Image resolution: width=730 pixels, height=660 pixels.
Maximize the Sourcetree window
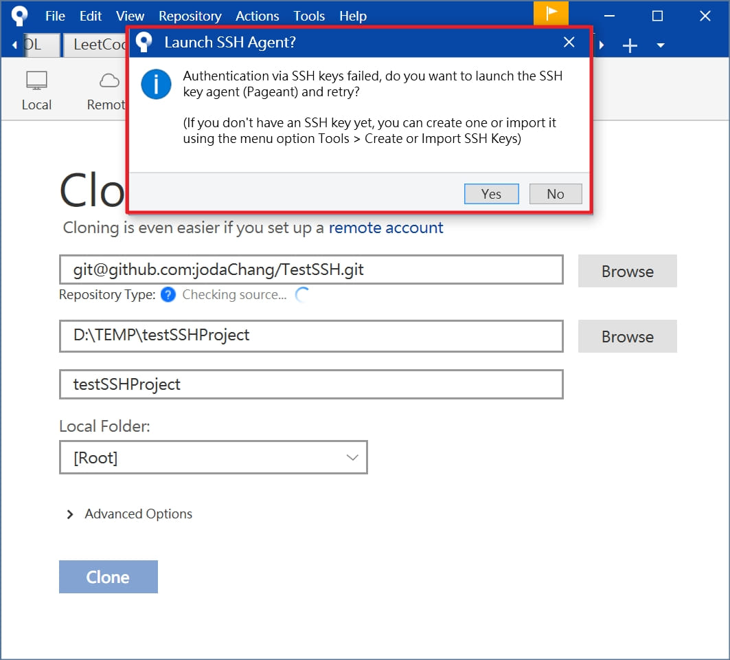[657, 16]
